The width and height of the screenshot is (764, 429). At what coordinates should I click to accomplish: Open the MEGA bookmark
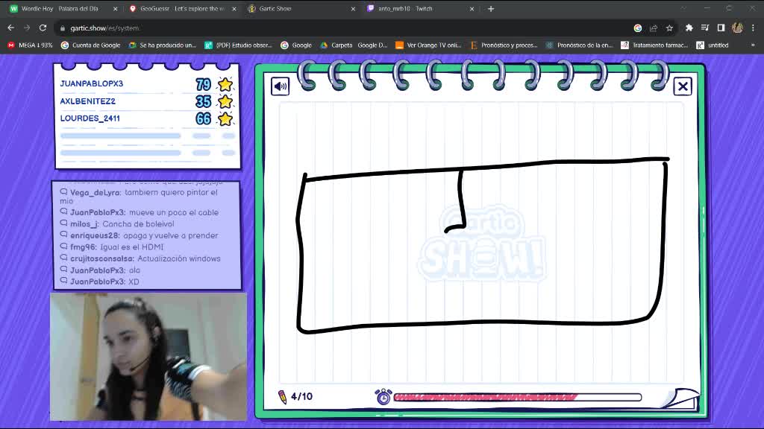point(30,45)
